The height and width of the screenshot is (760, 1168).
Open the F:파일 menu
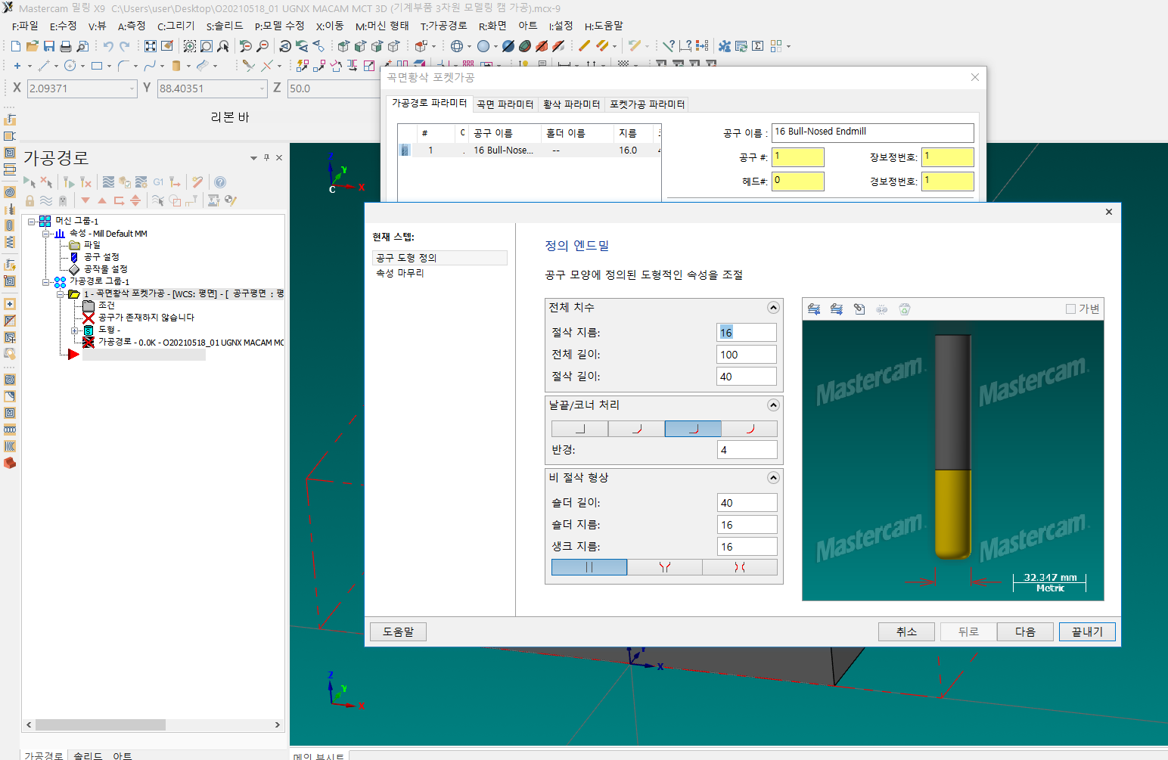[x=25, y=26]
